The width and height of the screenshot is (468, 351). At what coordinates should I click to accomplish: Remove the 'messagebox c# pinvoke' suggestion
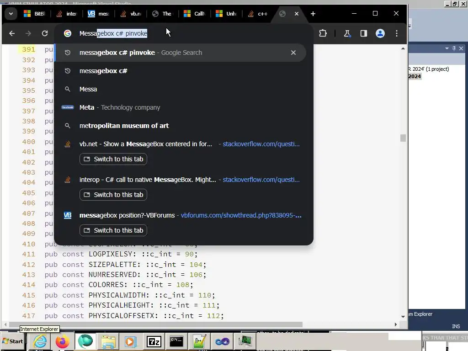[293, 53]
